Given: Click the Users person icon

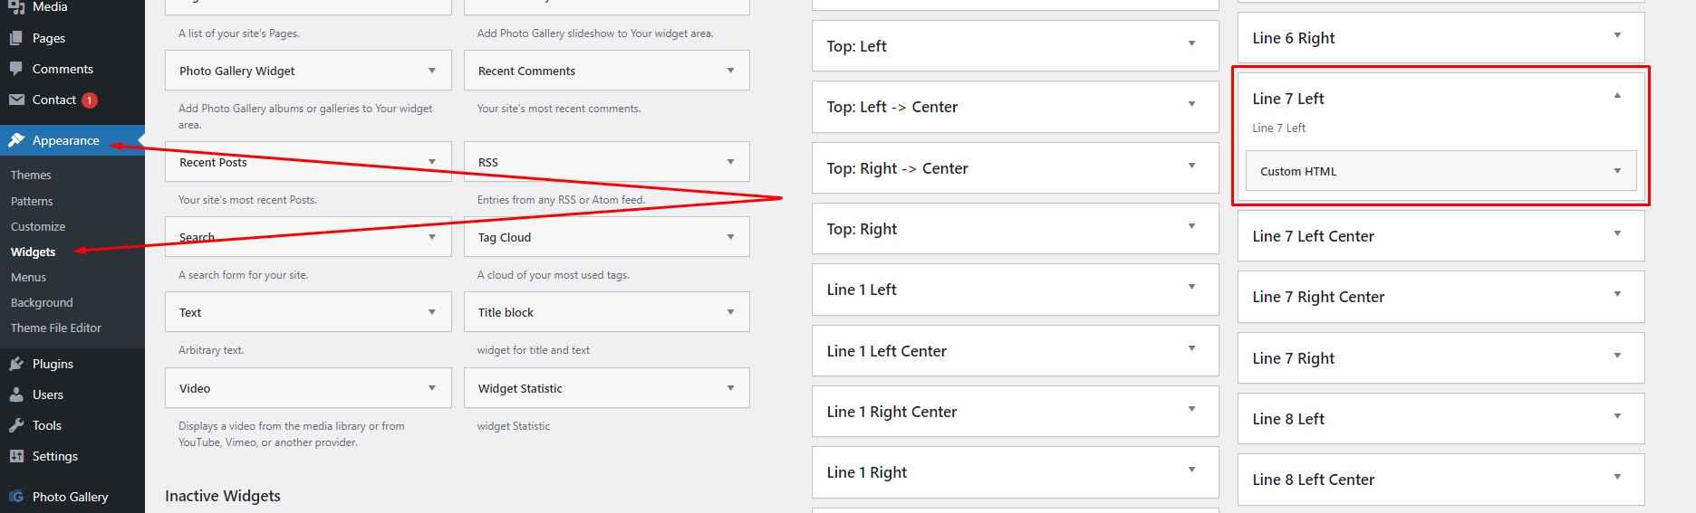Looking at the screenshot, I should click(x=16, y=394).
